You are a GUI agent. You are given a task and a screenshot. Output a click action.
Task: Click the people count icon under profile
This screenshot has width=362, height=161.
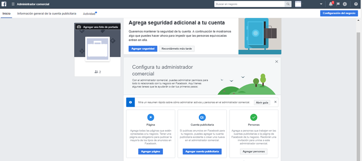pos(96,72)
